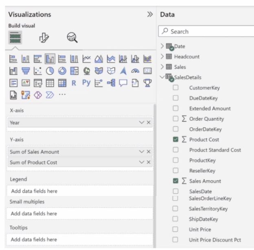254x250 pixels.
Task: Select the stacked bar chart visual
Action: (x=13, y=59)
